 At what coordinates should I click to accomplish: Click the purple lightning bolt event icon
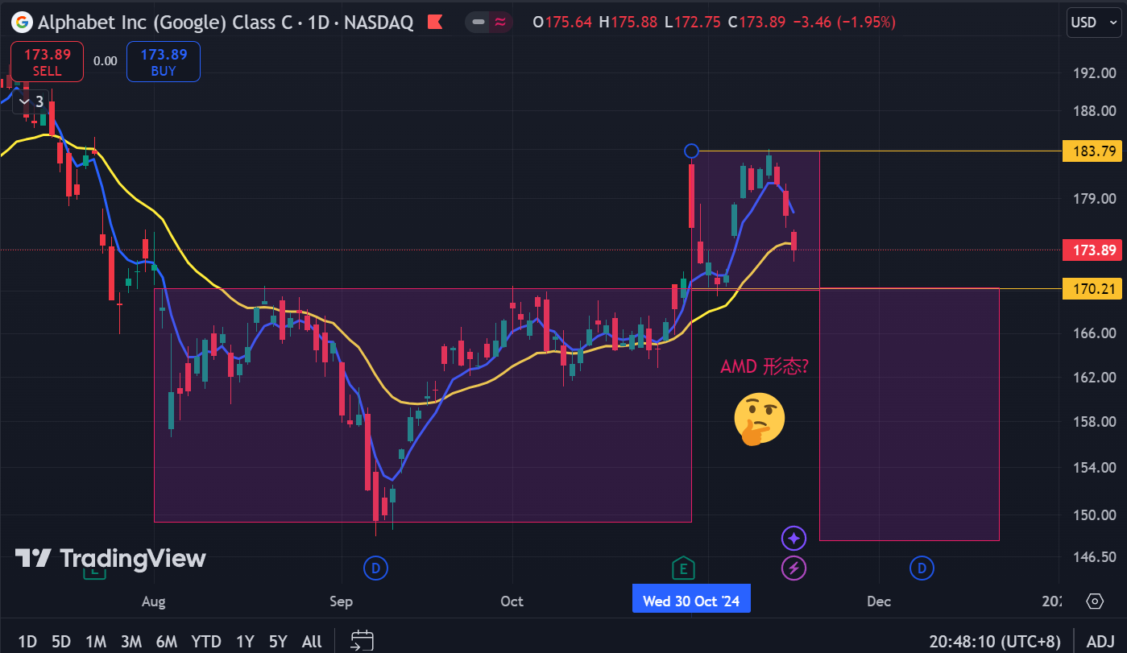[794, 569]
